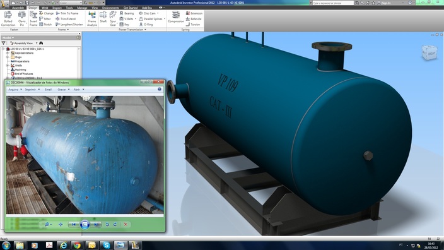The width and height of the screenshot is (444, 250).
Task: Open Frame Analysis
Action: 92,19
